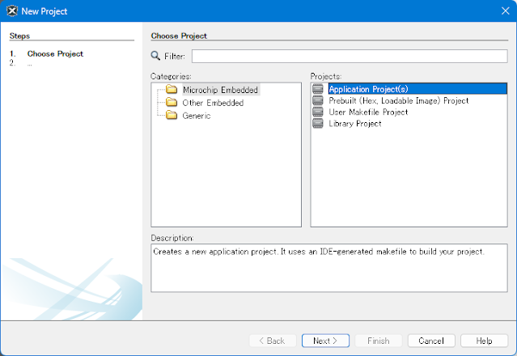Click the Microchip Embedded folder icon
Image resolution: width=517 pixels, height=356 pixels.
coord(172,89)
